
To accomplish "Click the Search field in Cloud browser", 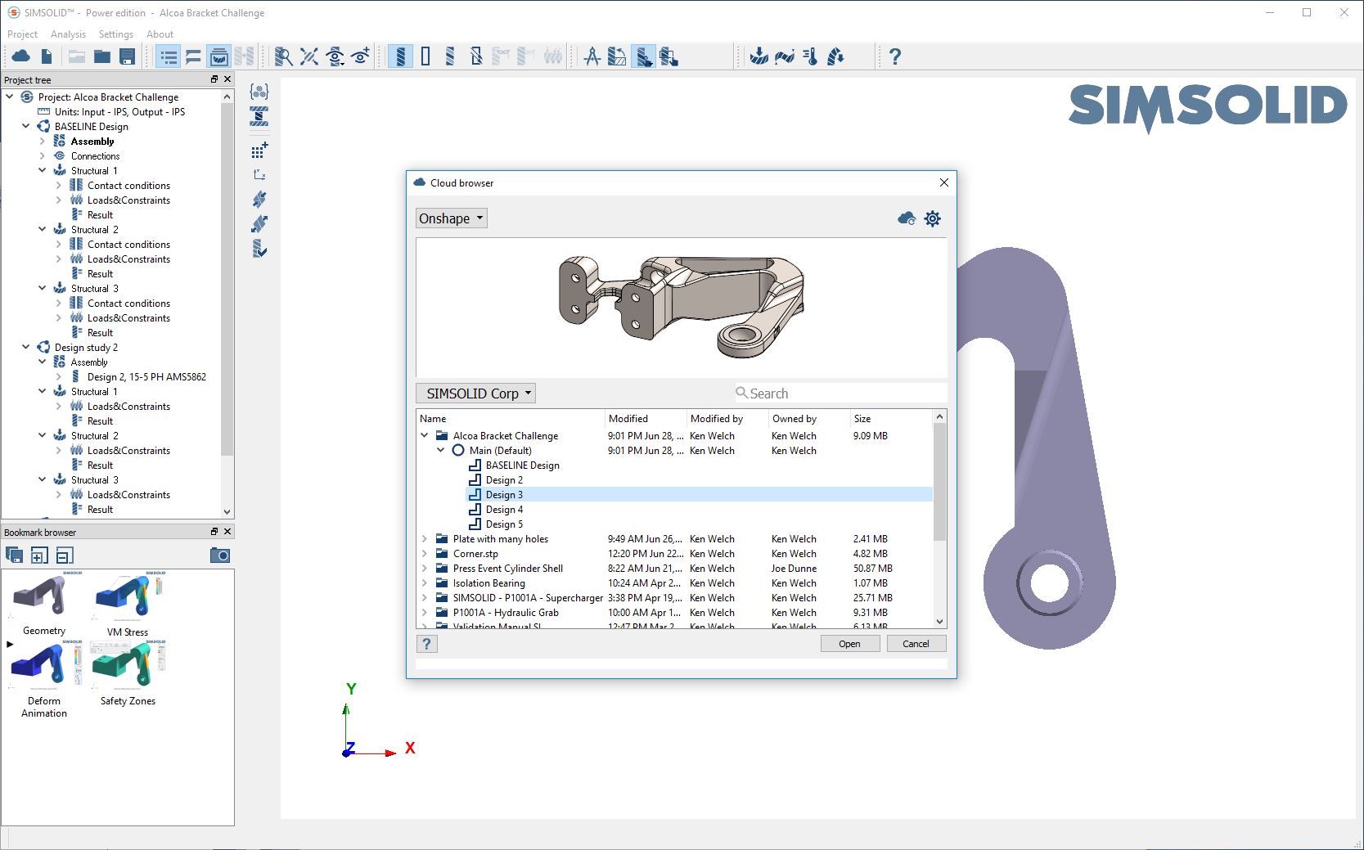I will 840,394.
